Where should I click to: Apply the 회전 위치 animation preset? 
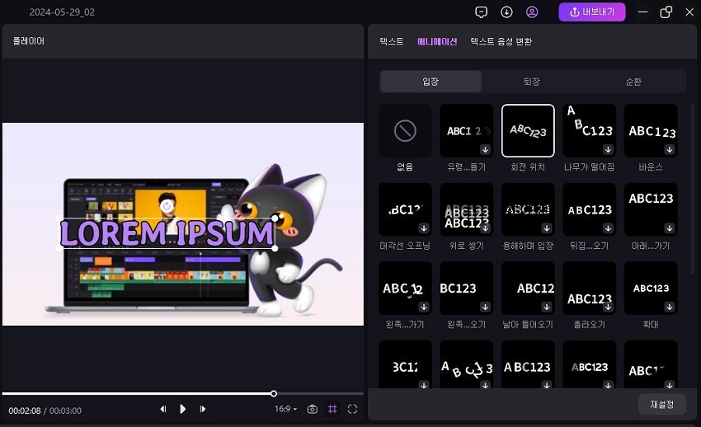528,131
